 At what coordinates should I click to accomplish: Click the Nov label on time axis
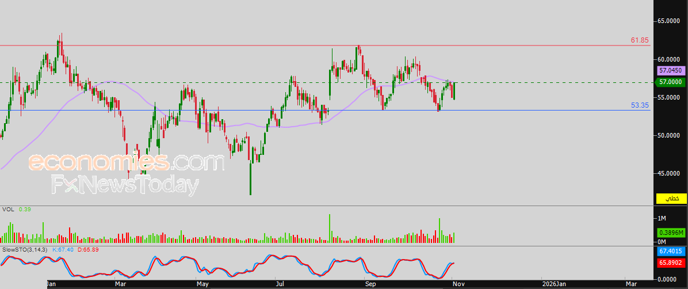(x=459, y=284)
